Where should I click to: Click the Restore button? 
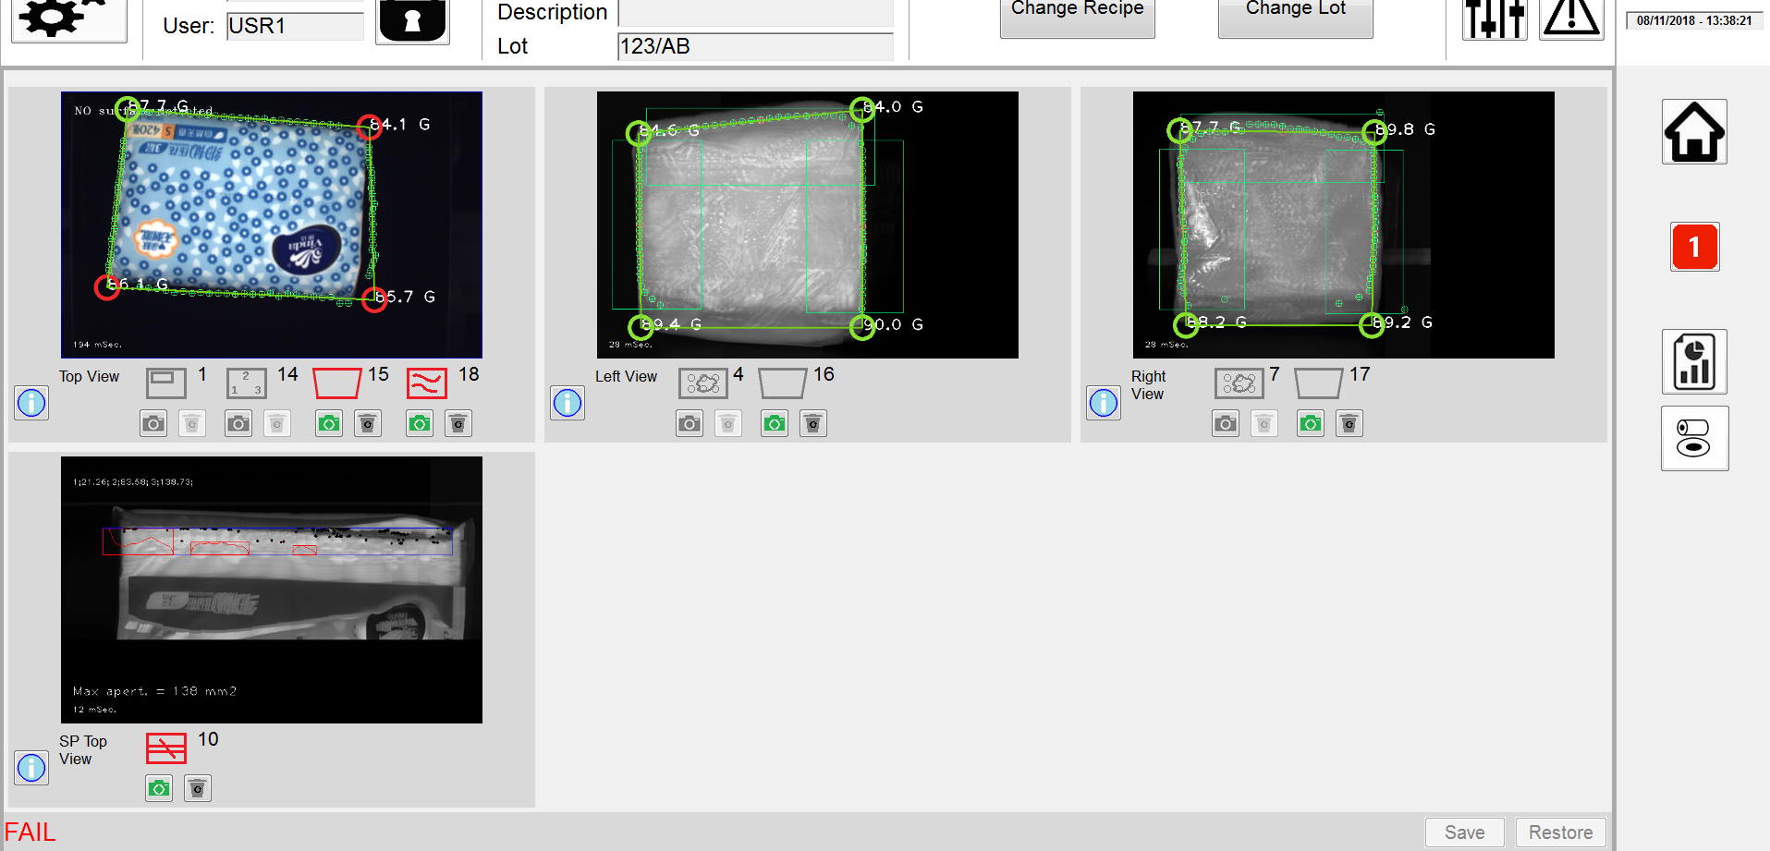(1560, 833)
